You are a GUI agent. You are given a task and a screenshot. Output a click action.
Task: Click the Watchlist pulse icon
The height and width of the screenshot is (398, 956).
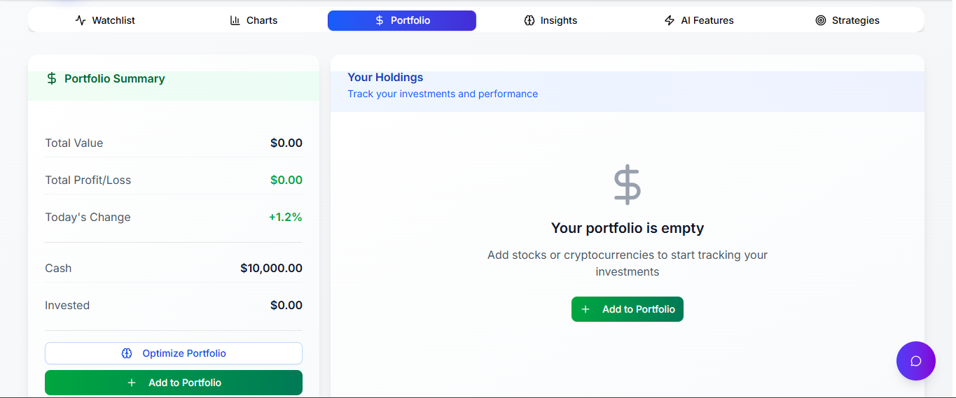(x=81, y=20)
